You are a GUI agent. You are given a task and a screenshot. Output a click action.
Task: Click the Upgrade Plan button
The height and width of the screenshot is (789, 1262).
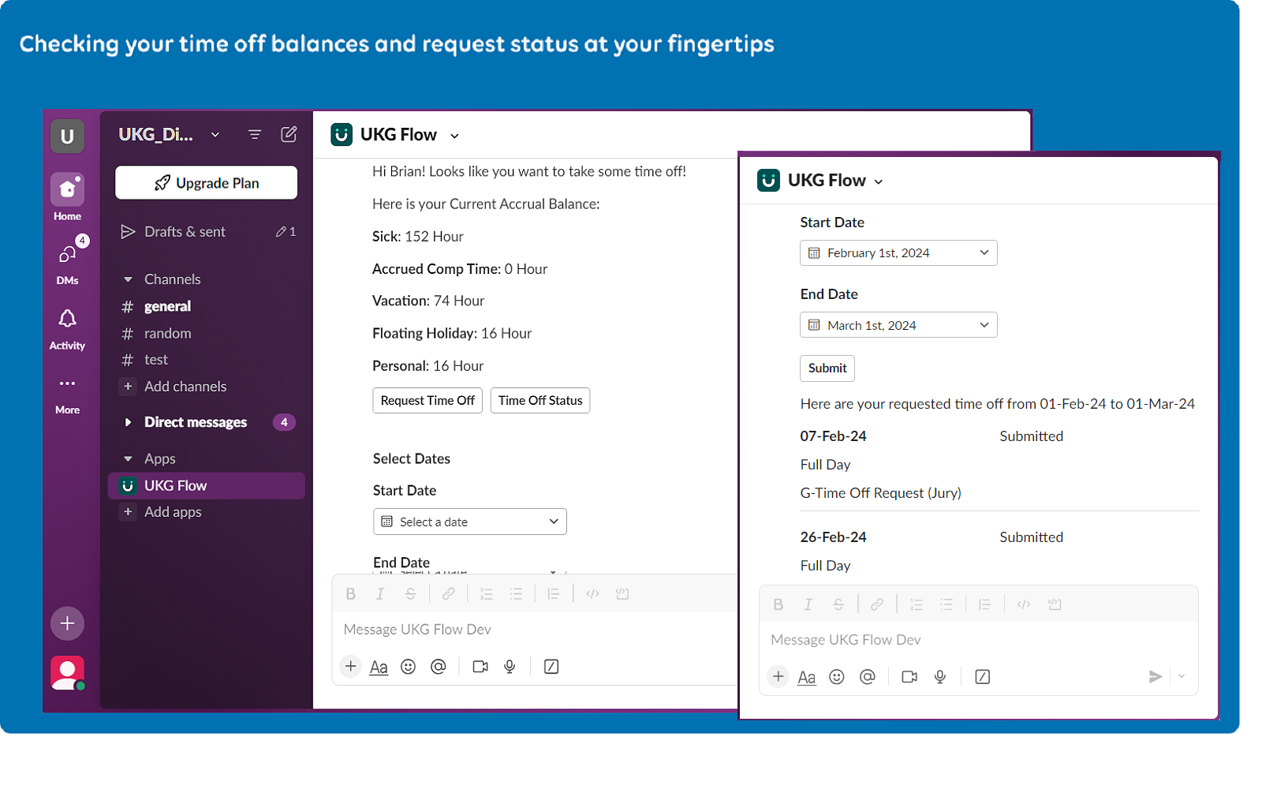(206, 183)
